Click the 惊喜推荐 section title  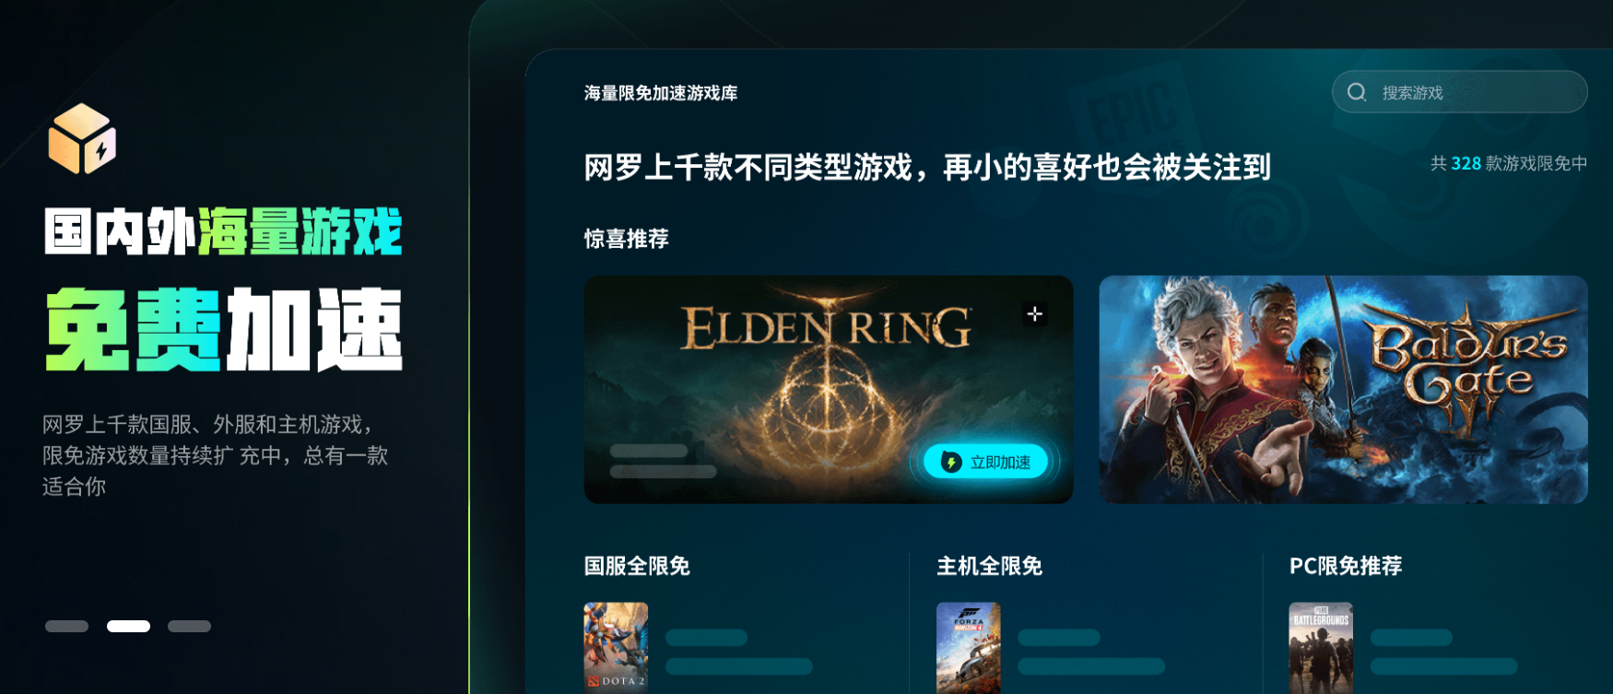pos(627,239)
